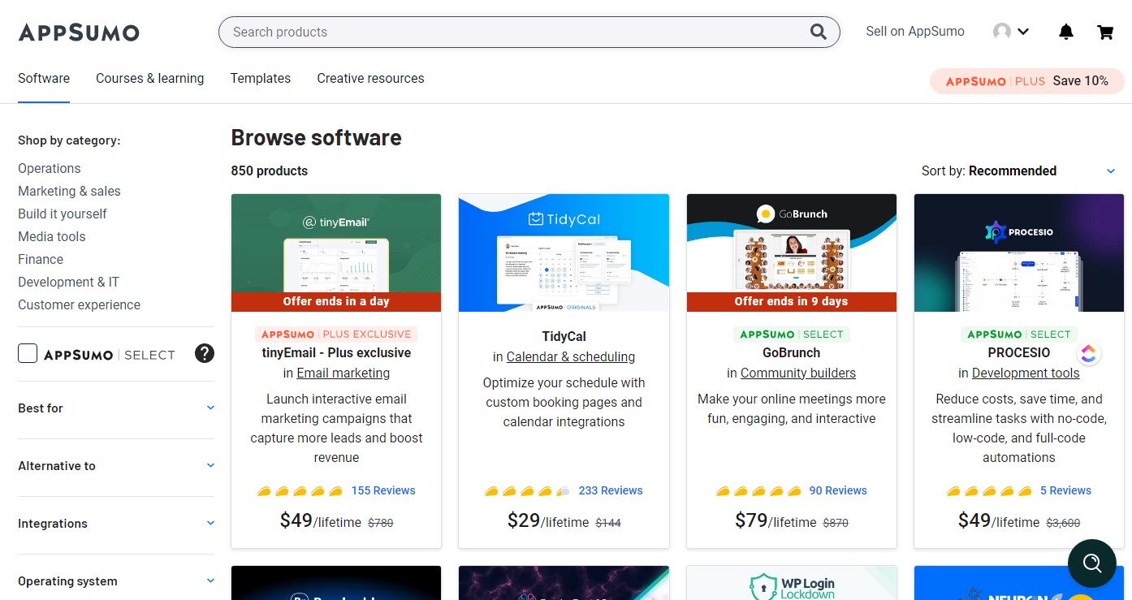
Task: View TidyCal 233 Reviews
Action: [611, 491]
